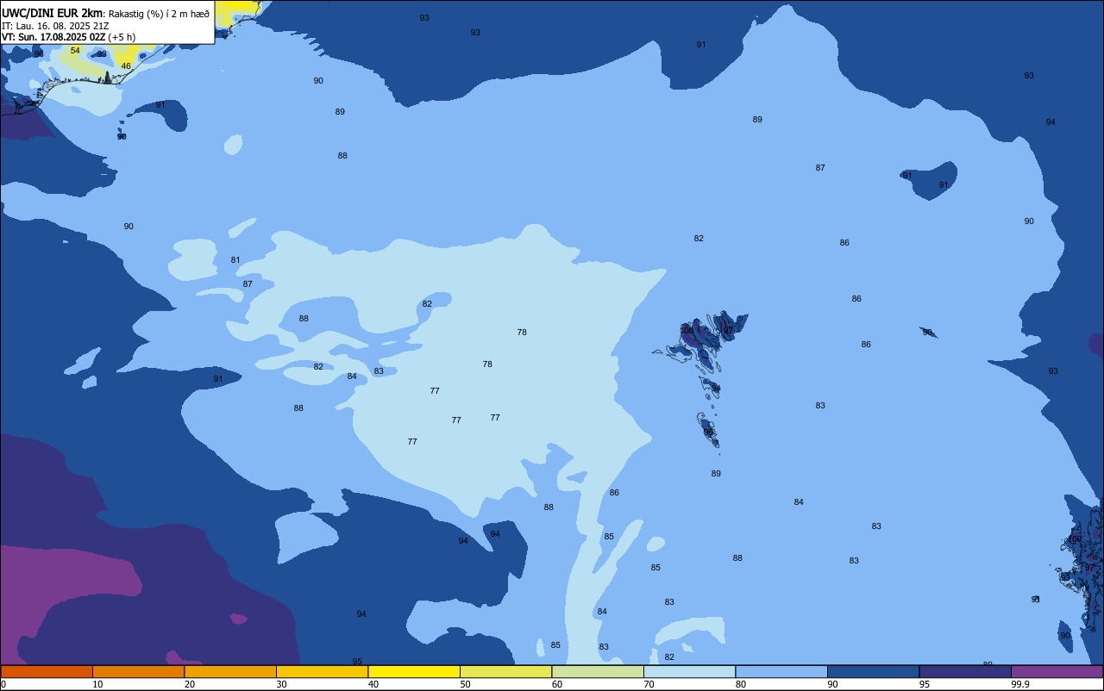Click the map value '85' next to '86'
The width and height of the screenshot is (1104, 691).
point(609,537)
